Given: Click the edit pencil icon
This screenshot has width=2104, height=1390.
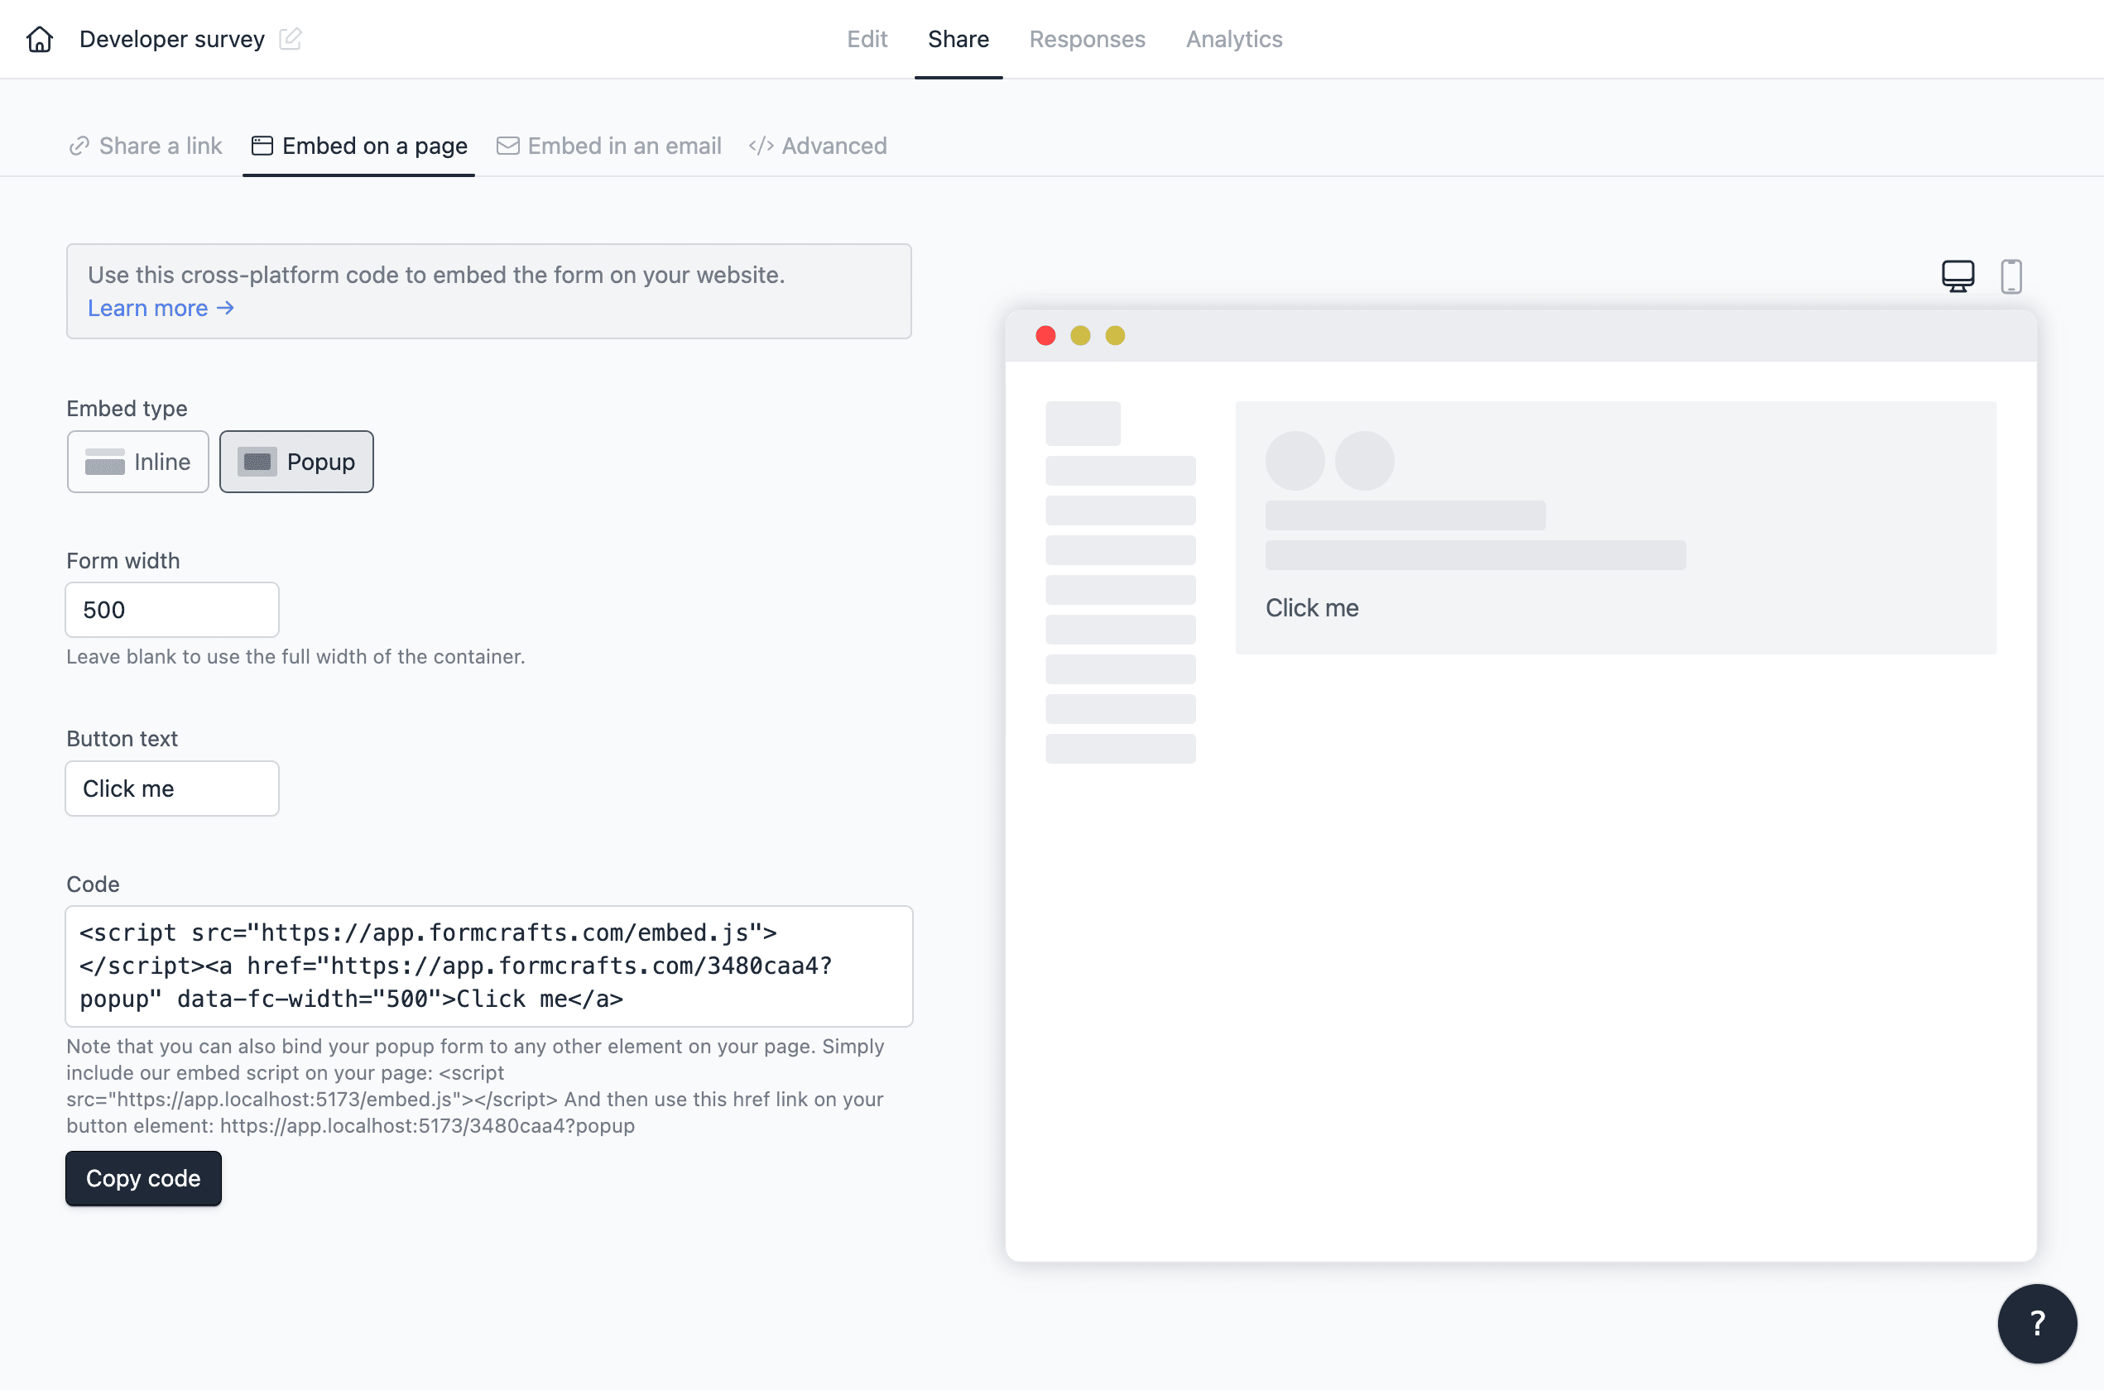Looking at the screenshot, I should coord(291,37).
